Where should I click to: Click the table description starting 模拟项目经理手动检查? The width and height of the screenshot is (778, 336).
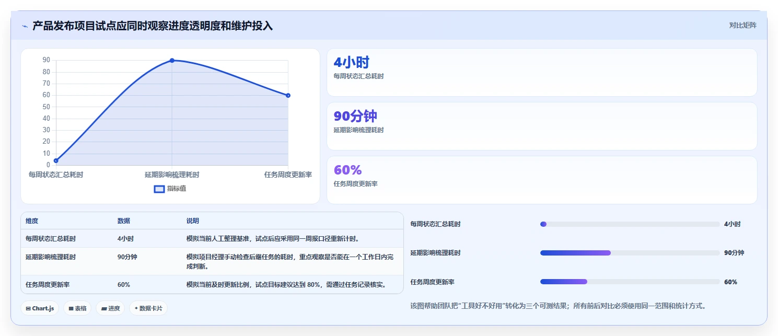point(290,262)
